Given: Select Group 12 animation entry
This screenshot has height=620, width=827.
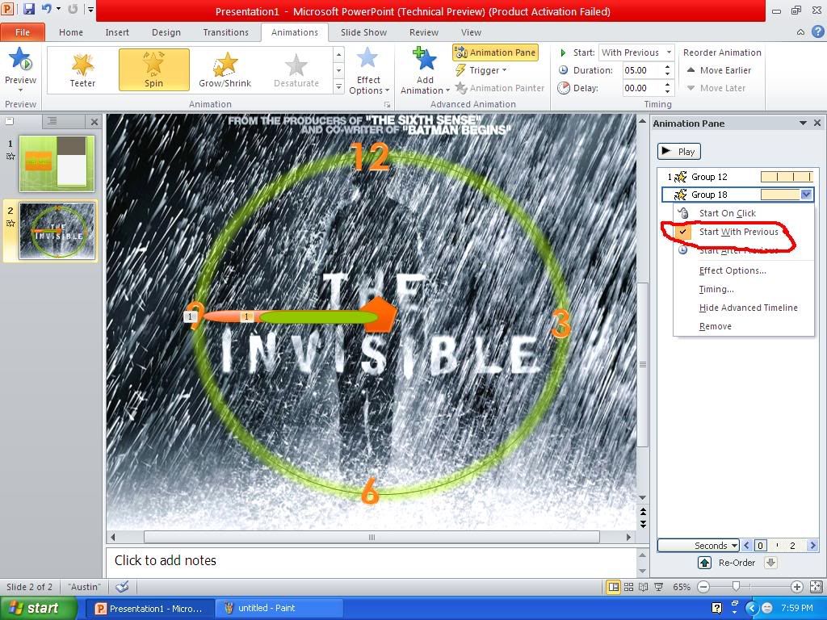Looking at the screenshot, I should [737, 177].
